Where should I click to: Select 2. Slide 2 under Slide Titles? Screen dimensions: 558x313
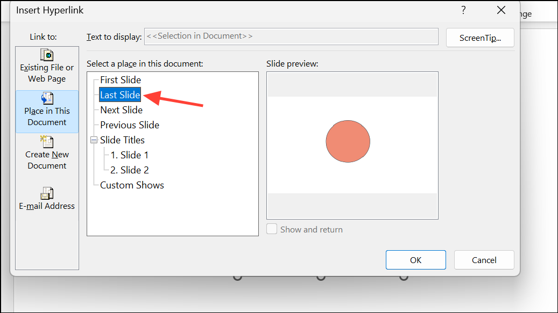tap(129, 170)
